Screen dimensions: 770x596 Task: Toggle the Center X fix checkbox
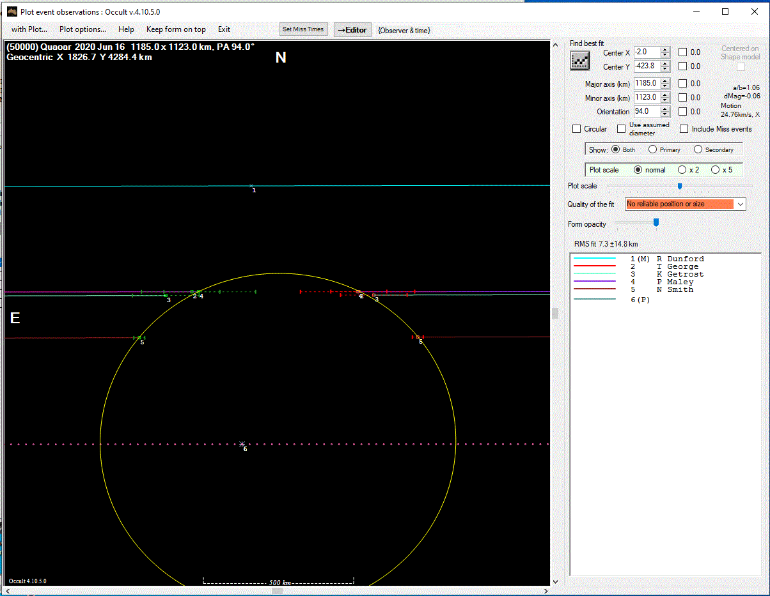[683, 52]
